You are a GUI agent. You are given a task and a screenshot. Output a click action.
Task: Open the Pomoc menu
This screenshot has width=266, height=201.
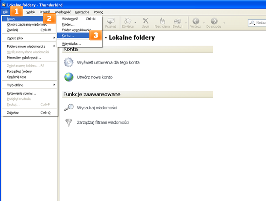[x=98, y=12]
